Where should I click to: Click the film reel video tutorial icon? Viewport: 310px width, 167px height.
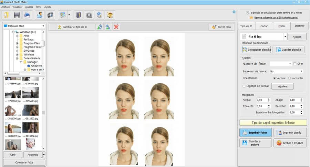[x=89, y=15]
